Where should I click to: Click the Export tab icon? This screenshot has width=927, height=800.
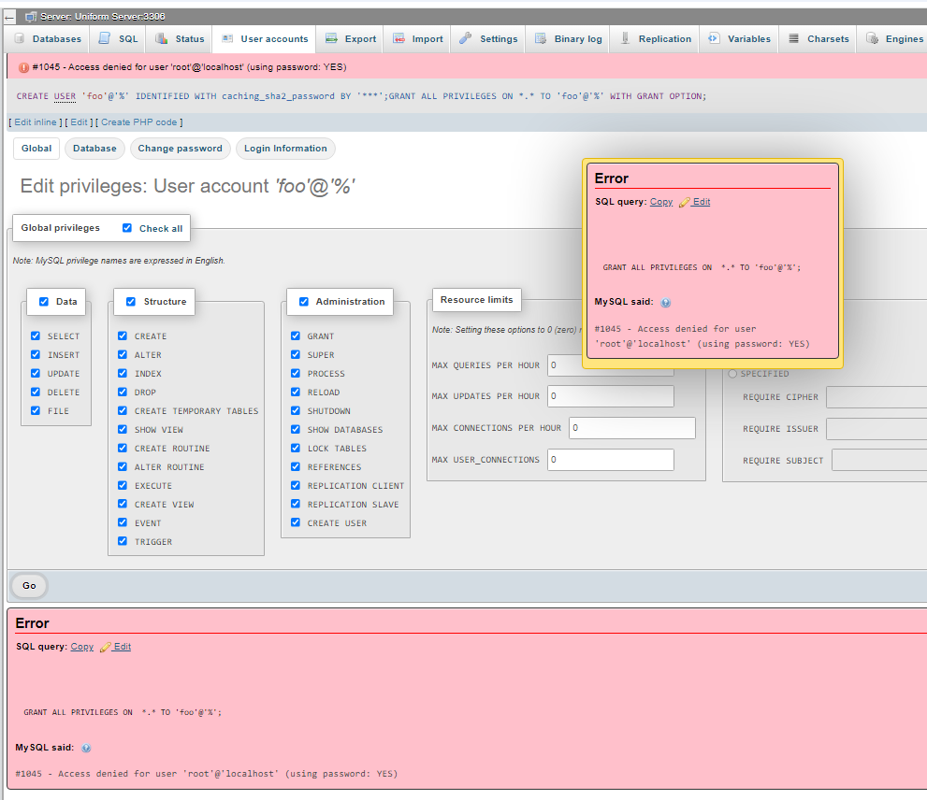(332, 38)
